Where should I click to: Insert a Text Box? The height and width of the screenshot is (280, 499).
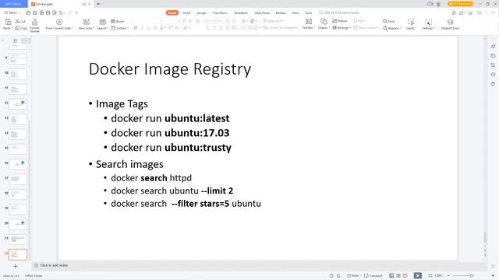pyautogui.click(x=309, y=24)
